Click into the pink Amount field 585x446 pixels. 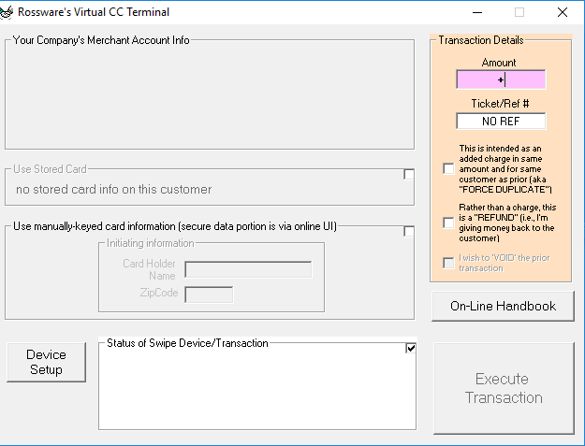click(x=501, y=79)
